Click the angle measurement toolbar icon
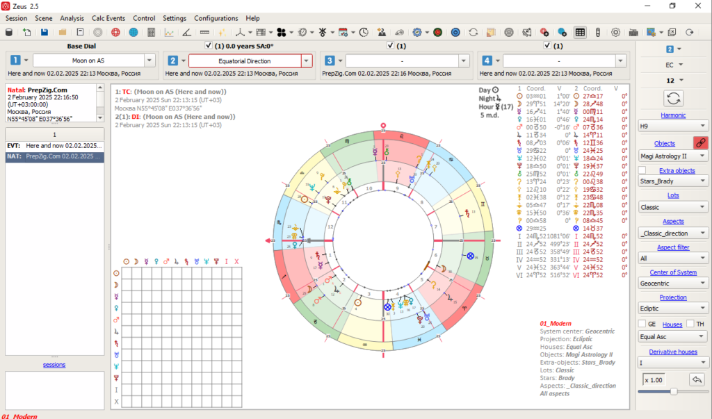Viewport: 712px width, 419px height. point(186,32)
